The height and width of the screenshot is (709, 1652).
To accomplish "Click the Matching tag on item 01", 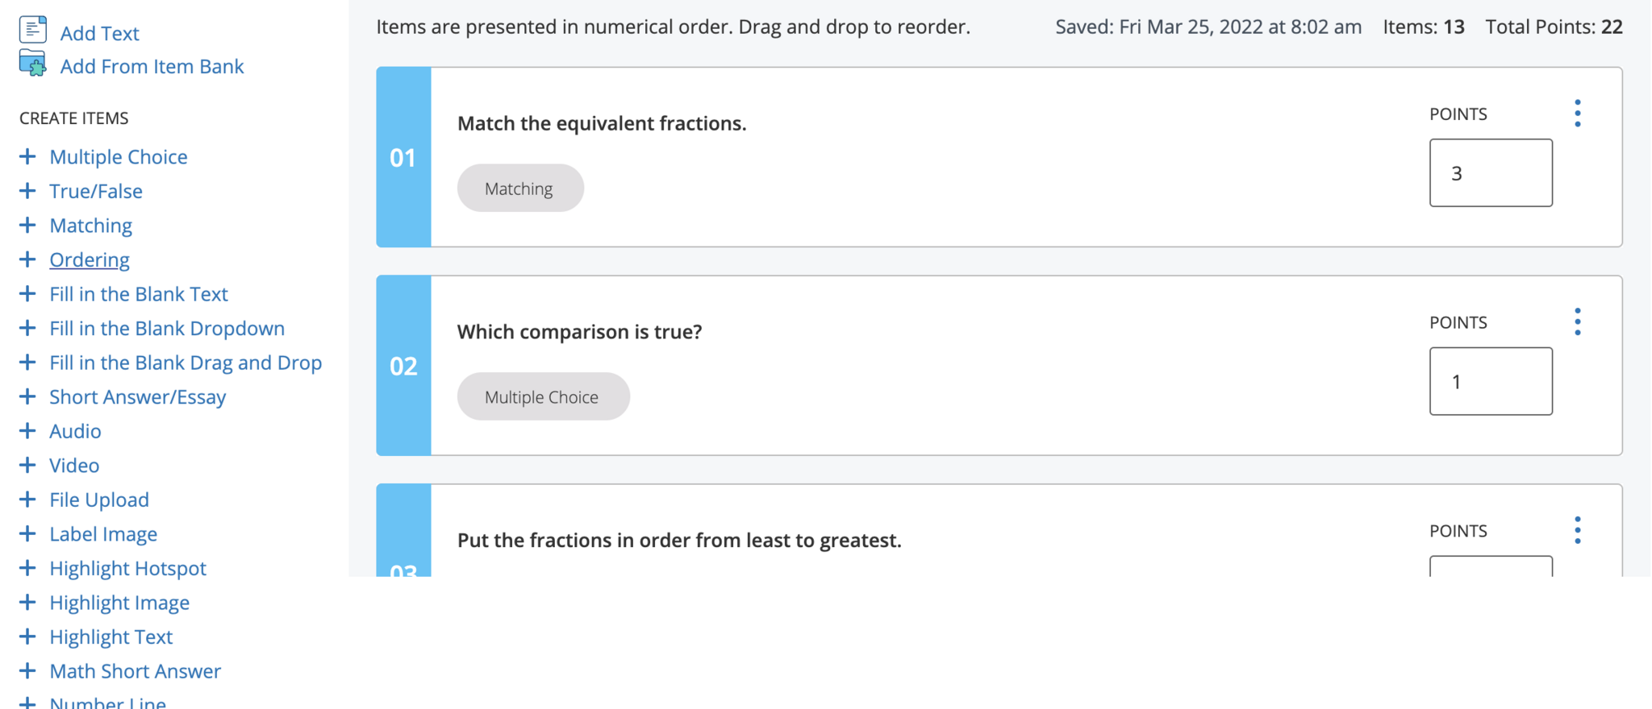I will click(519, 189).
